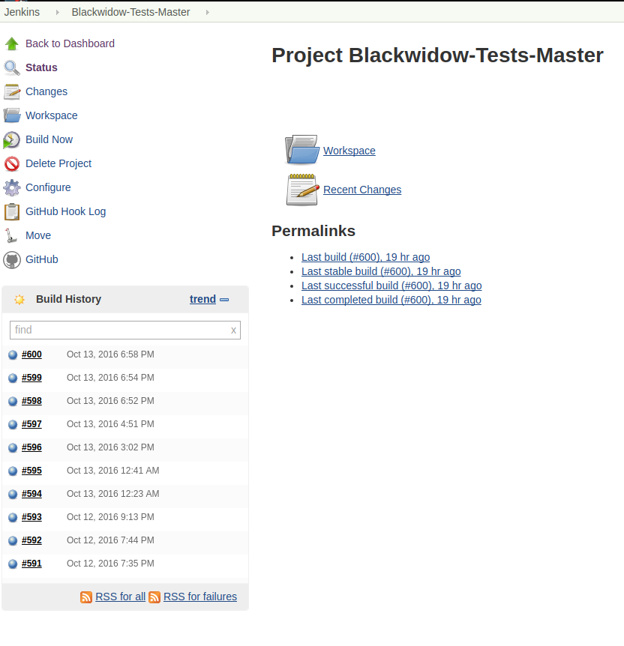The image size is (624, 646).
Task: Open Last build (#600) permalink
Action: point(365,257)
